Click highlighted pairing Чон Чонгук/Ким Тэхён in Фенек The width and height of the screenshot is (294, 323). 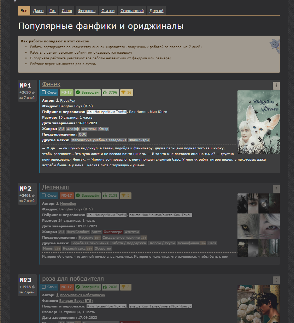[106, 112]
